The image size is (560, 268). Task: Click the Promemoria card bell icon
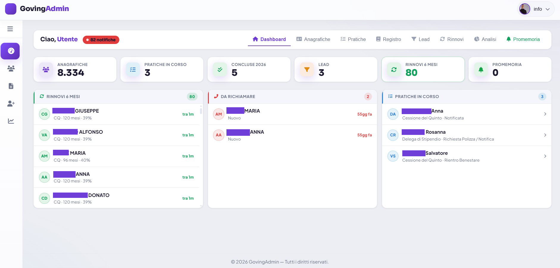click(x=481, y=70)
